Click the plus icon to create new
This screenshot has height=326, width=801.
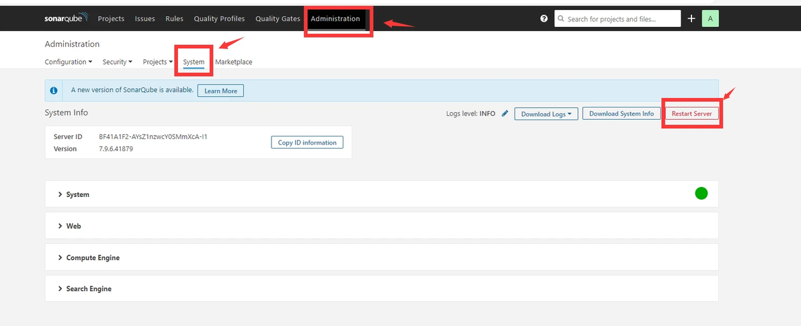pos(691,18)
